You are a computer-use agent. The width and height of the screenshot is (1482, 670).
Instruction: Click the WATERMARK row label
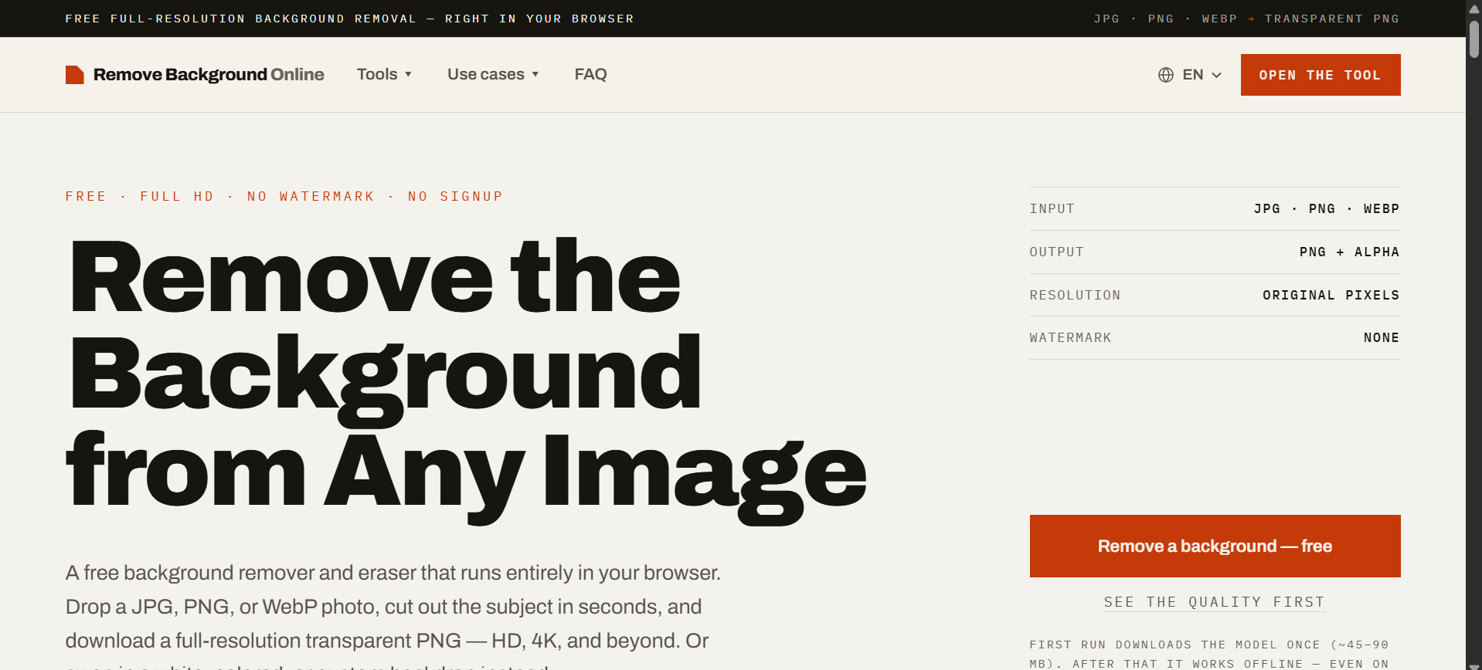1070,338
